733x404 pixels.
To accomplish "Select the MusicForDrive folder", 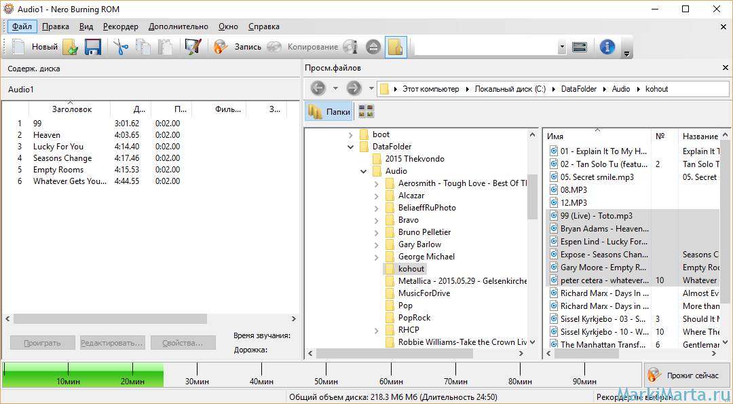I will pyautogui.click(x=424, y=293).
